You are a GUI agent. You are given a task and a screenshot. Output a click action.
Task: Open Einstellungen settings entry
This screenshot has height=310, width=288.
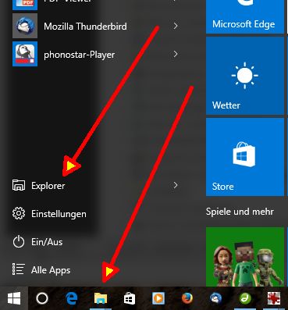(59, 214)
